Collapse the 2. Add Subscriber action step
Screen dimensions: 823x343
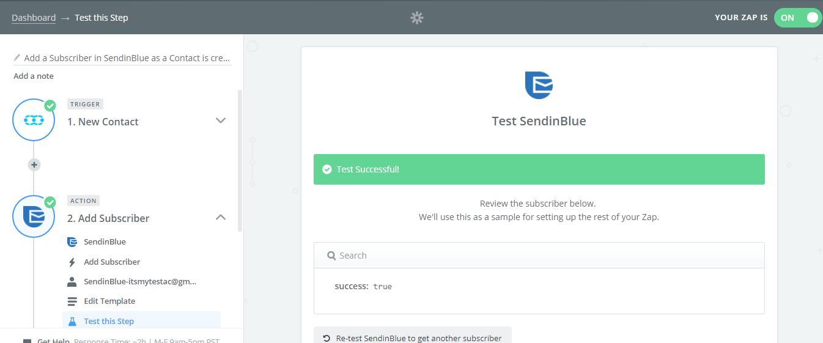221,217
